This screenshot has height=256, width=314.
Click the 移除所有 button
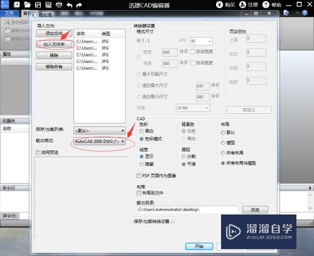click(x=54, y=67)
